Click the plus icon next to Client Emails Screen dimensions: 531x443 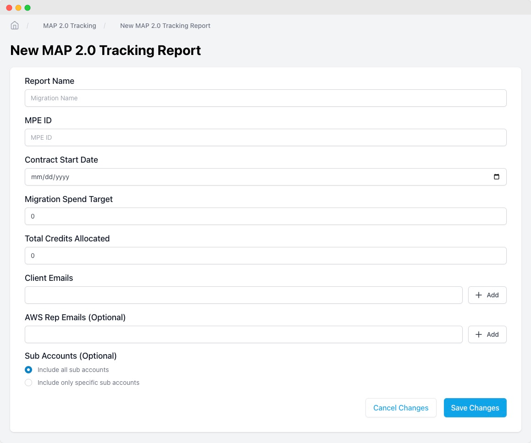coord(479,295)
